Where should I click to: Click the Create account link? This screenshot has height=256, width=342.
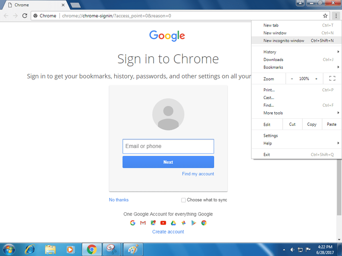pyautogui.click(x=168, y=232)
